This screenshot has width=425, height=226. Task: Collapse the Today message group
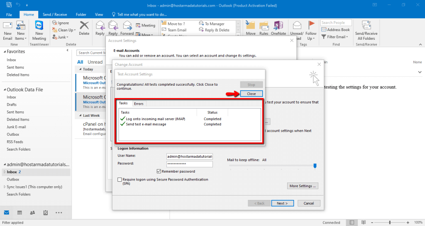(80, 69)
